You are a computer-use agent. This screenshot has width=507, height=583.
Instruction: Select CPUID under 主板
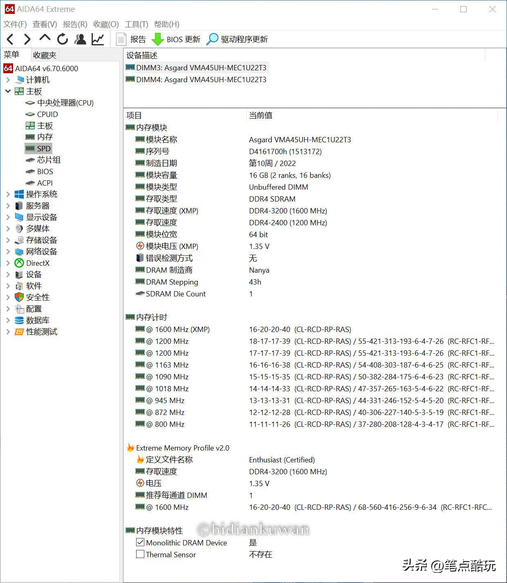click(47, 114)
